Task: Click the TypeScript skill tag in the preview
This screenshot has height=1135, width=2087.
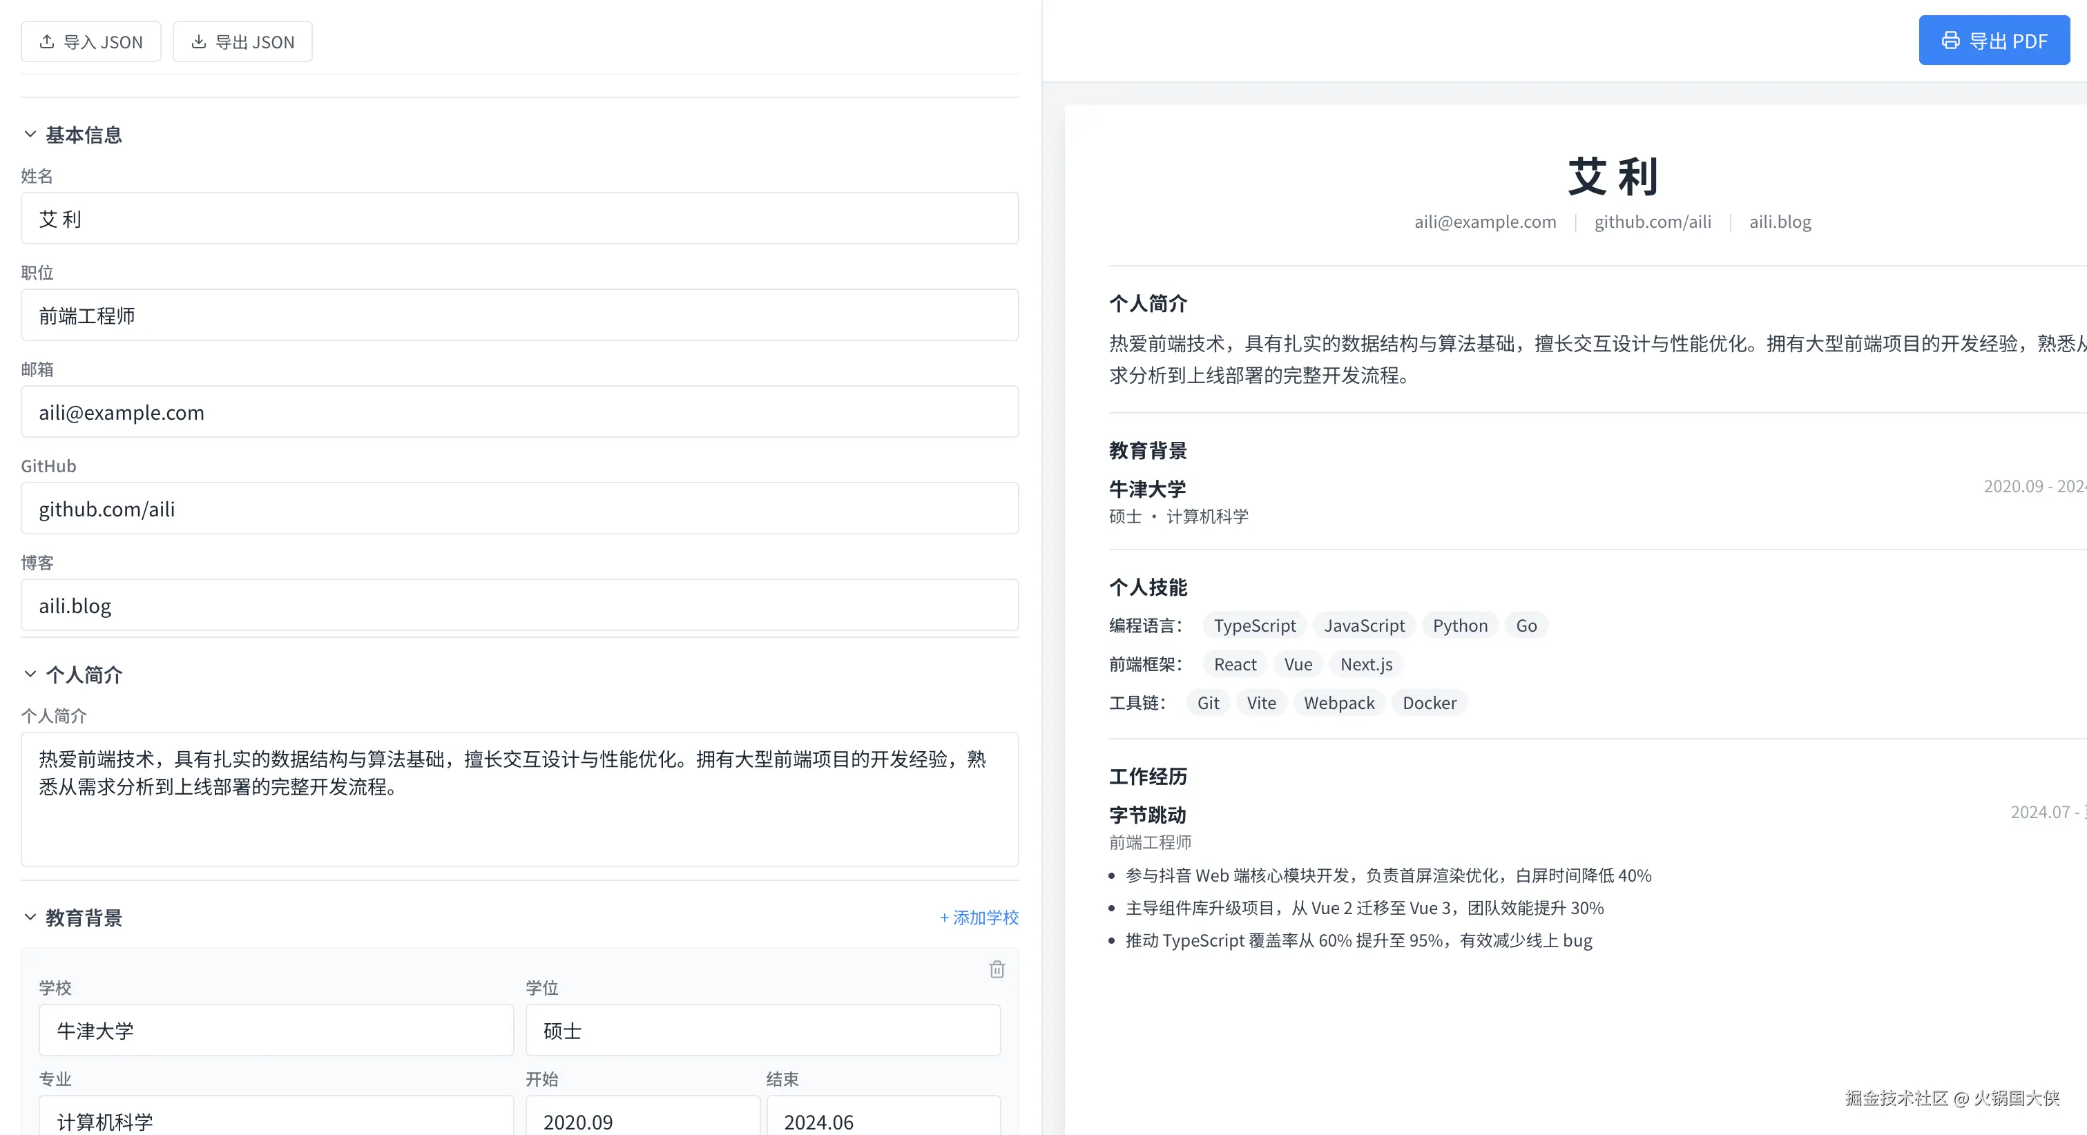Action: point(1254,625)
